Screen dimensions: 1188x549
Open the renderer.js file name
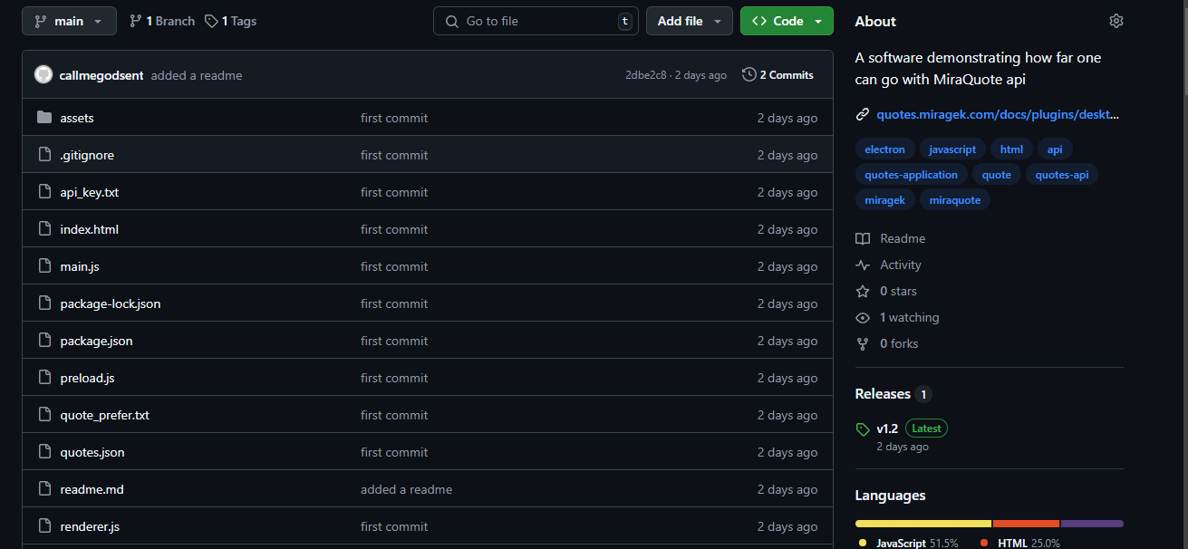90,526
